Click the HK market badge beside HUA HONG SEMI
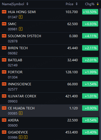Image resolution: width=101 pixels, height=140 pixels. (4, 12)
